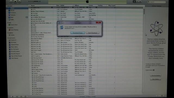The width and height of the screenshot is (174, 98).
Task: Sort by the Play Count column header
Action: tap(111, 5)
